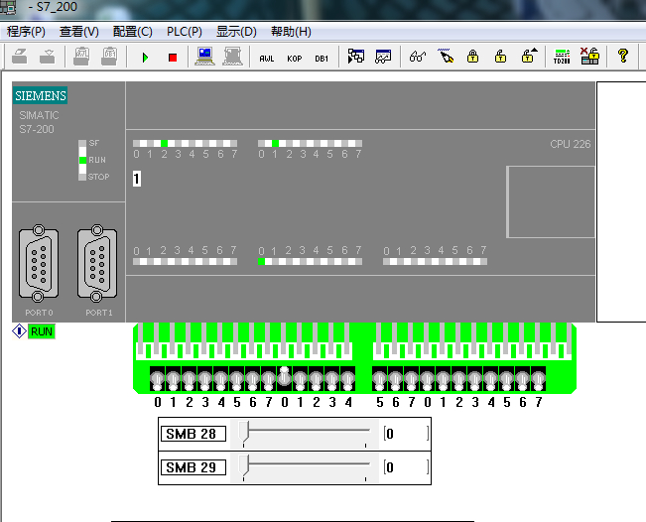Click the paste AWL program icon
This screenshot has width=646, height=522.
[81, 57]
